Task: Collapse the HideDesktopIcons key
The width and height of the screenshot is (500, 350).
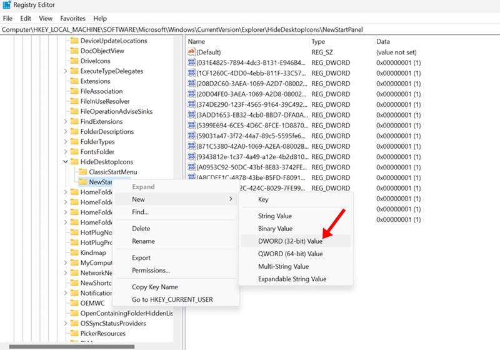Action: coord(66,162)
